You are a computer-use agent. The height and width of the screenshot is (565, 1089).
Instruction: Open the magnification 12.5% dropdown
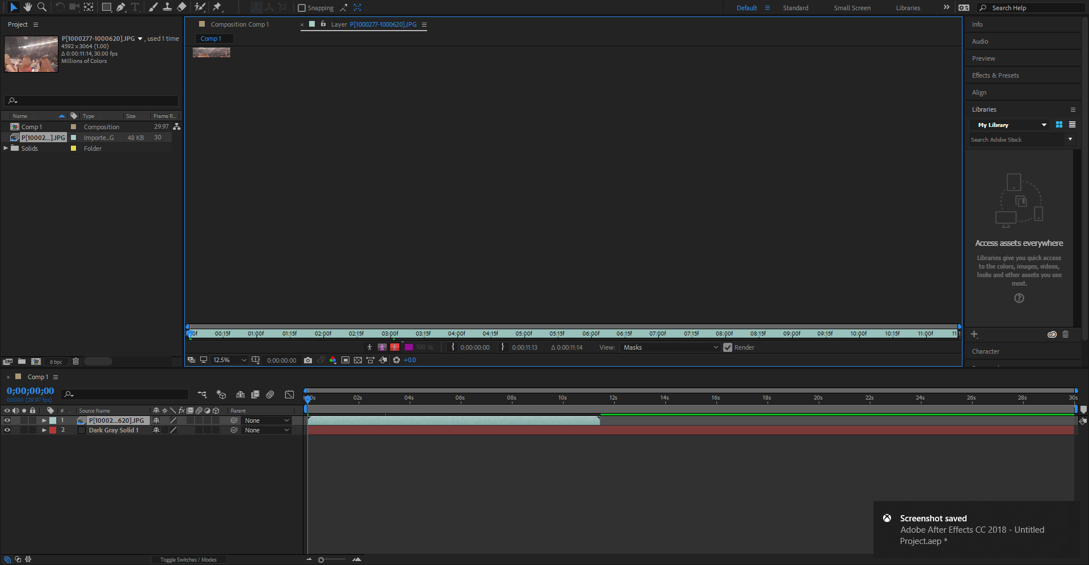(230, 360)
